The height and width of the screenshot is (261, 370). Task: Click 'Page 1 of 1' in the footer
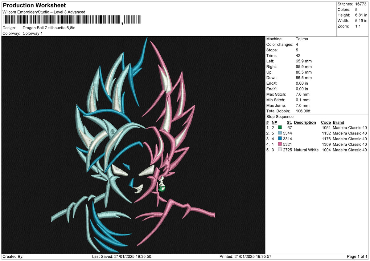[357, 256]
